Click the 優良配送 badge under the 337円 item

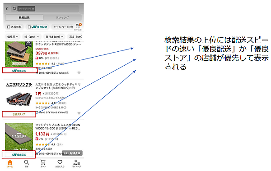coord(19,71)
